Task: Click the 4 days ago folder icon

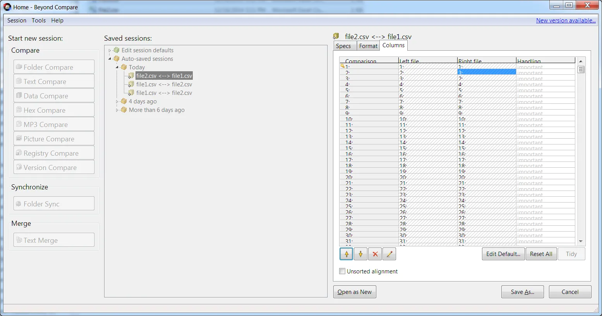Action: 123,101
